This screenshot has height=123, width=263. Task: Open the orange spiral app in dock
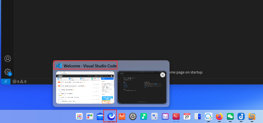click(252, 116)
